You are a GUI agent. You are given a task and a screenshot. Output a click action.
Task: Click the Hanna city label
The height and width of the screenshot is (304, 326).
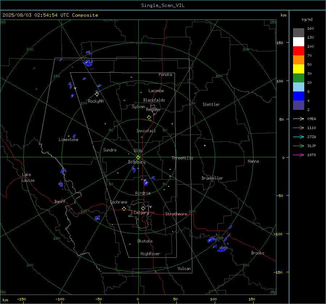(253, 161)
